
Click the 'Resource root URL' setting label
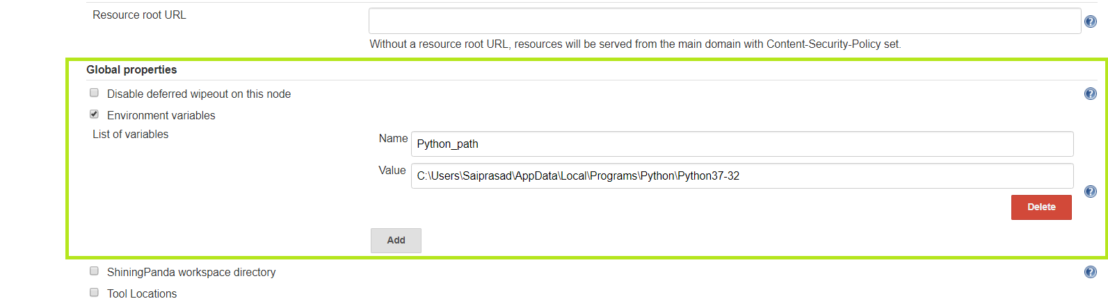[139, 15]
